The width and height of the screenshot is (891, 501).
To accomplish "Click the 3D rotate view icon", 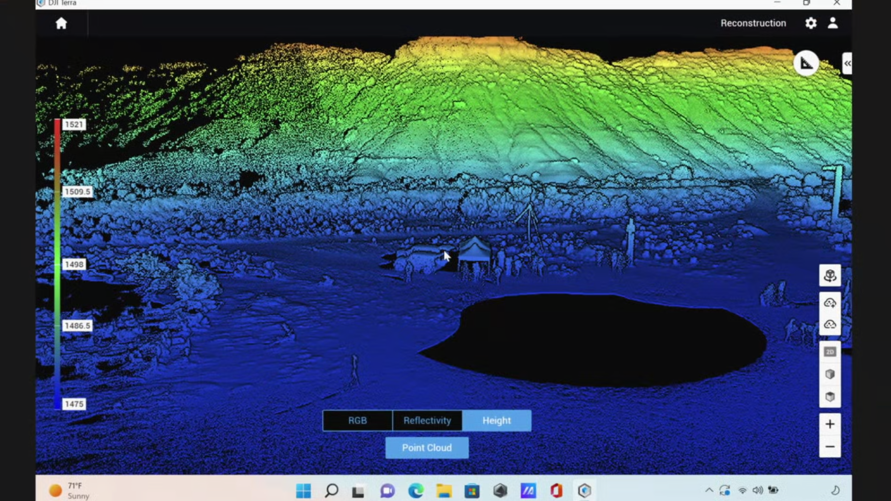I will point(830,276).
